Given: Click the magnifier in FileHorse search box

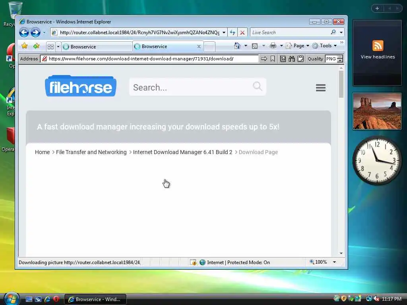Looking at the screenshot, I should tap(258, 86).
